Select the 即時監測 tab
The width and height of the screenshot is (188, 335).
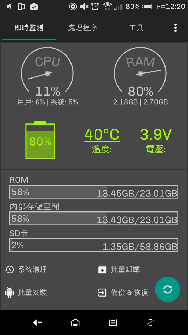tap(29, 28)
